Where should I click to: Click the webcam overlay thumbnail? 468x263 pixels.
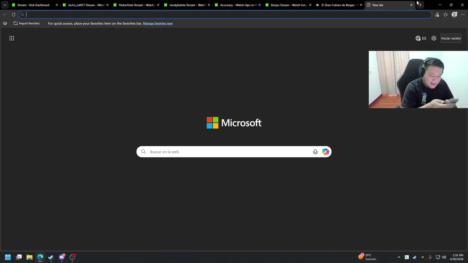pos(418,79)
